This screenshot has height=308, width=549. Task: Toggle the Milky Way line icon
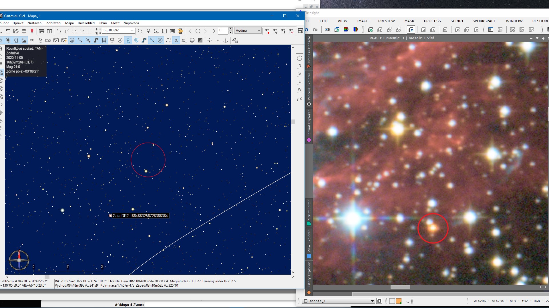click(144, 40)
